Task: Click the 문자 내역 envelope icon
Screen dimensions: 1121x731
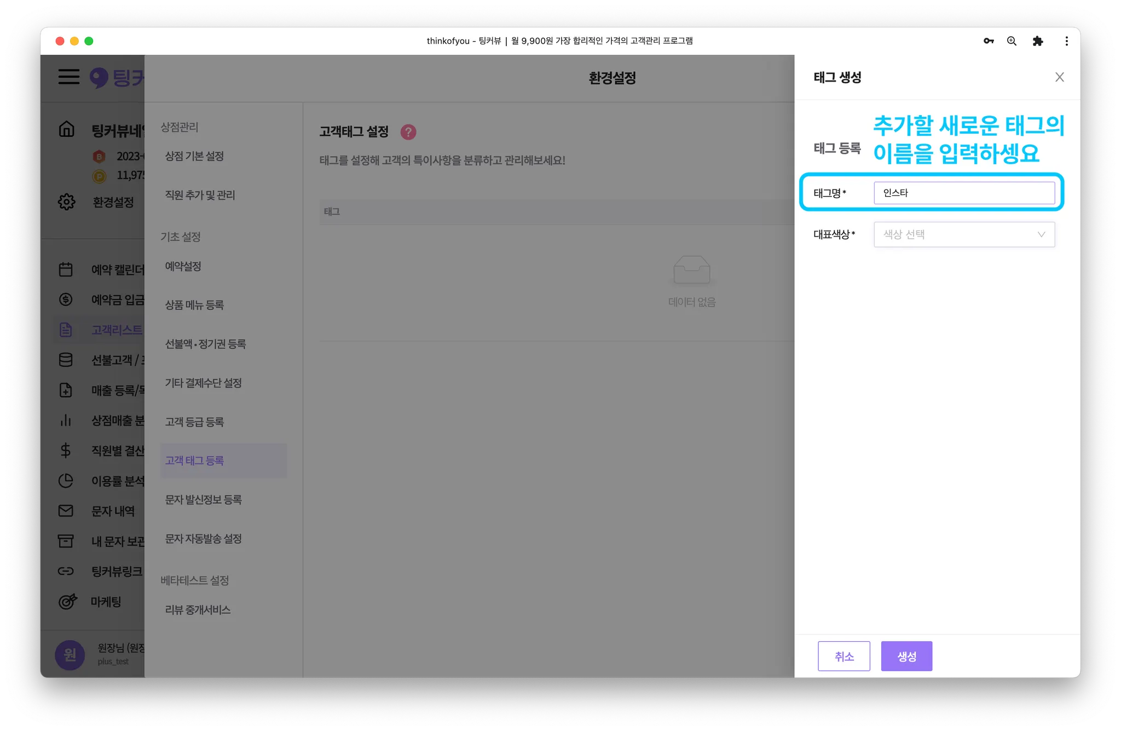Action: click(66, 511)
